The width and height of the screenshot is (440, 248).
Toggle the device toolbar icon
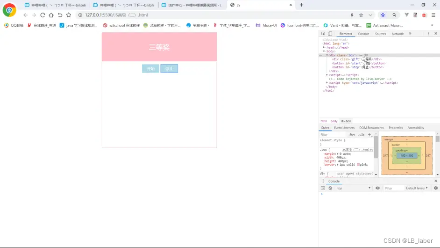[x=330, y=34]
